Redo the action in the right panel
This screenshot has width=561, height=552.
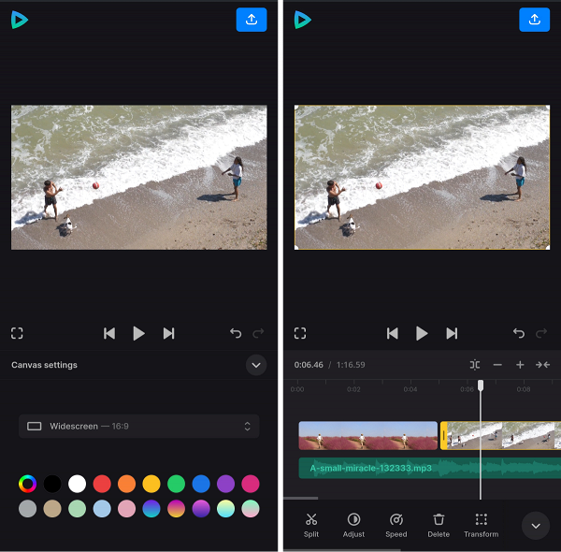click(541, 333)
